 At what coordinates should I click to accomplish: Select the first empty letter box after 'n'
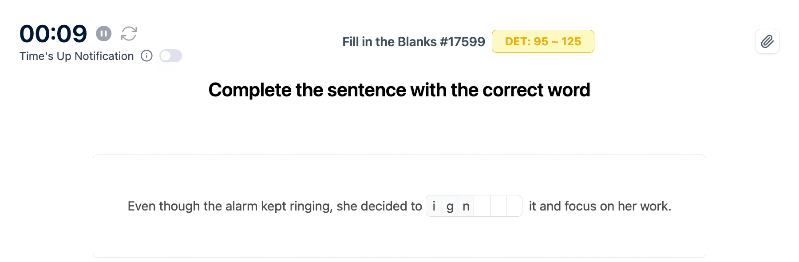[482, 206]
